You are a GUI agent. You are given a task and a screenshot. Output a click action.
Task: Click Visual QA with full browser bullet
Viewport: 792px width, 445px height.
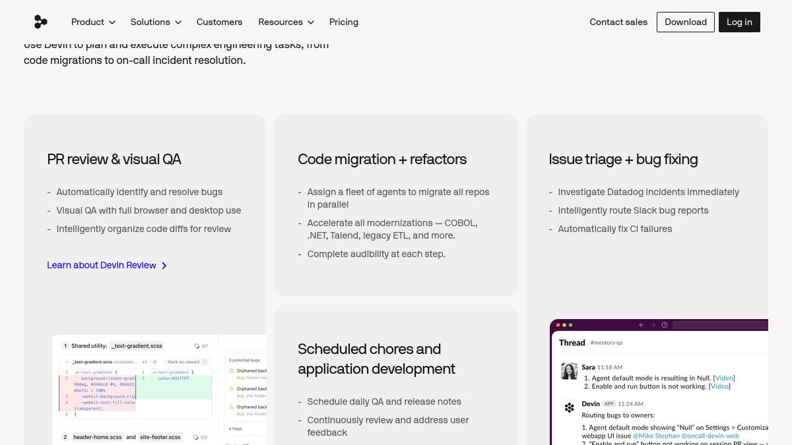(148, 210)
